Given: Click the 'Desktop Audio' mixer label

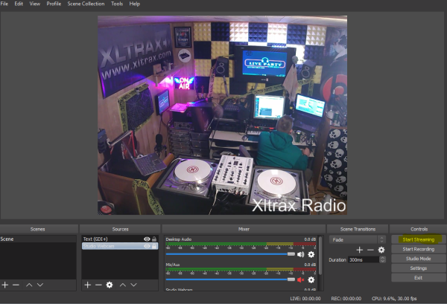Looking at the screenshot, I should point(179,239).
